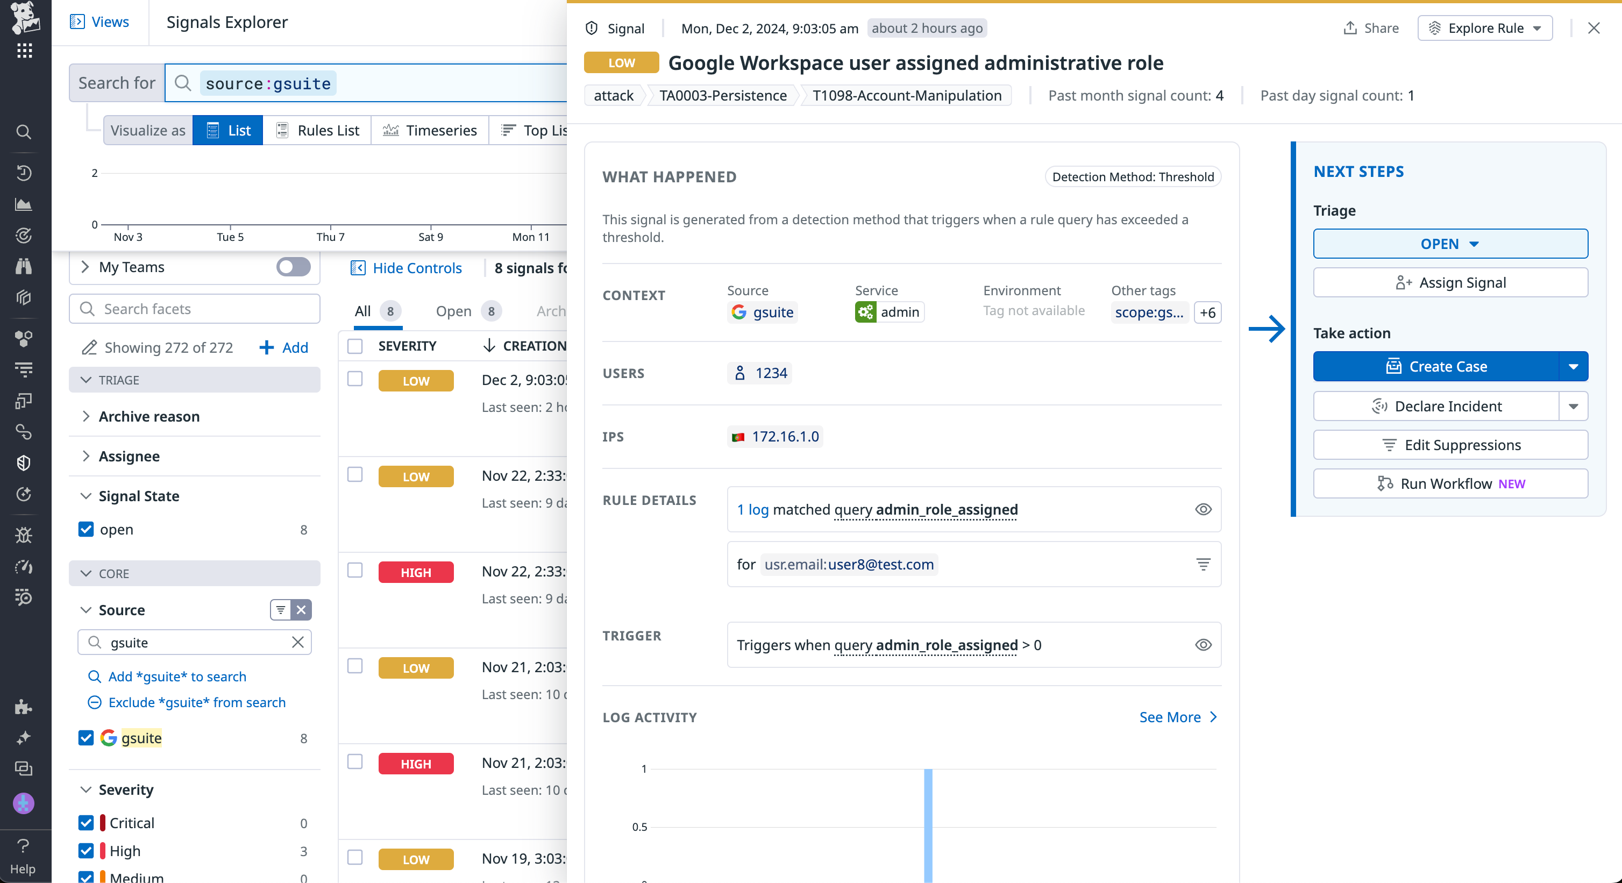Expand the Archive reason facet

point(86,416)
